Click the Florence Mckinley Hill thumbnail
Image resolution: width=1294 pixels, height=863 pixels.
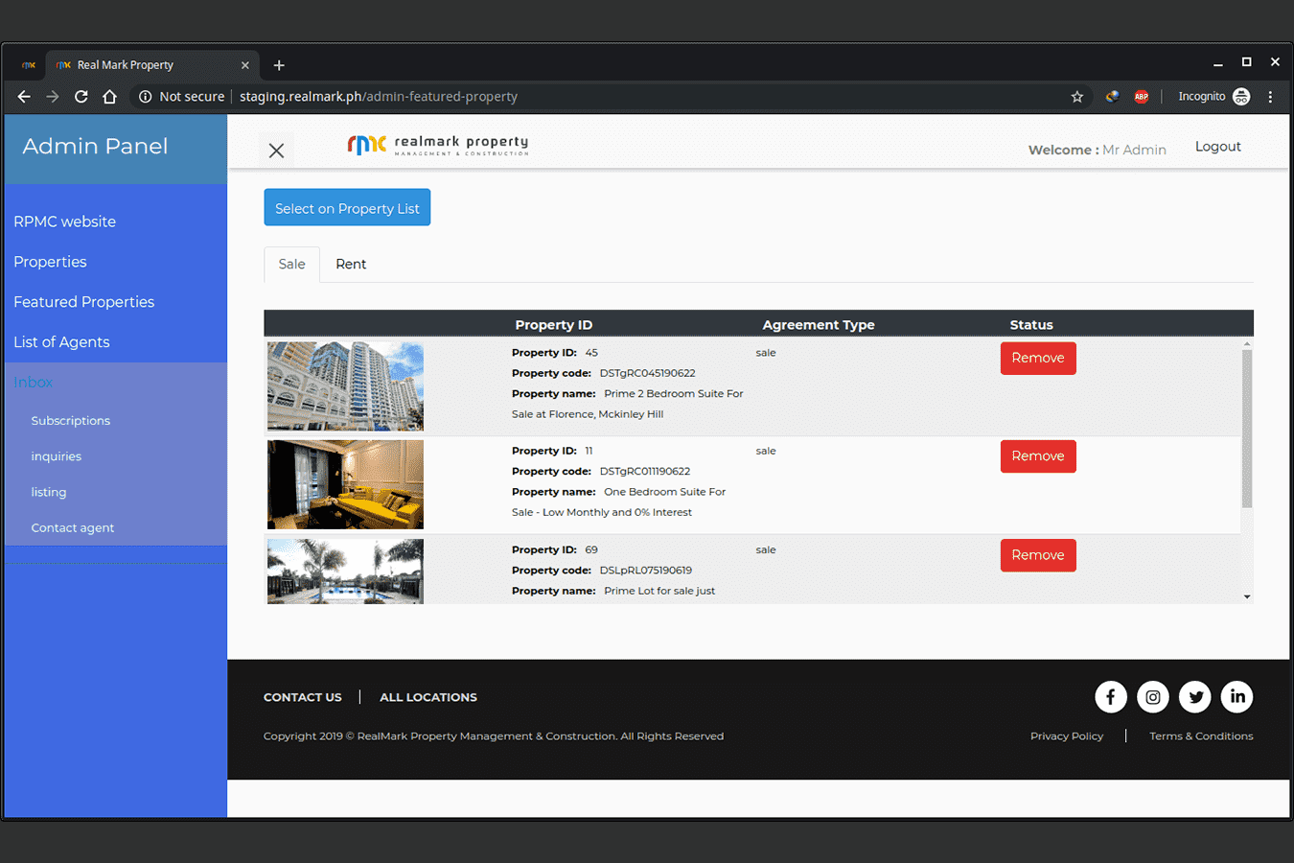345,386
